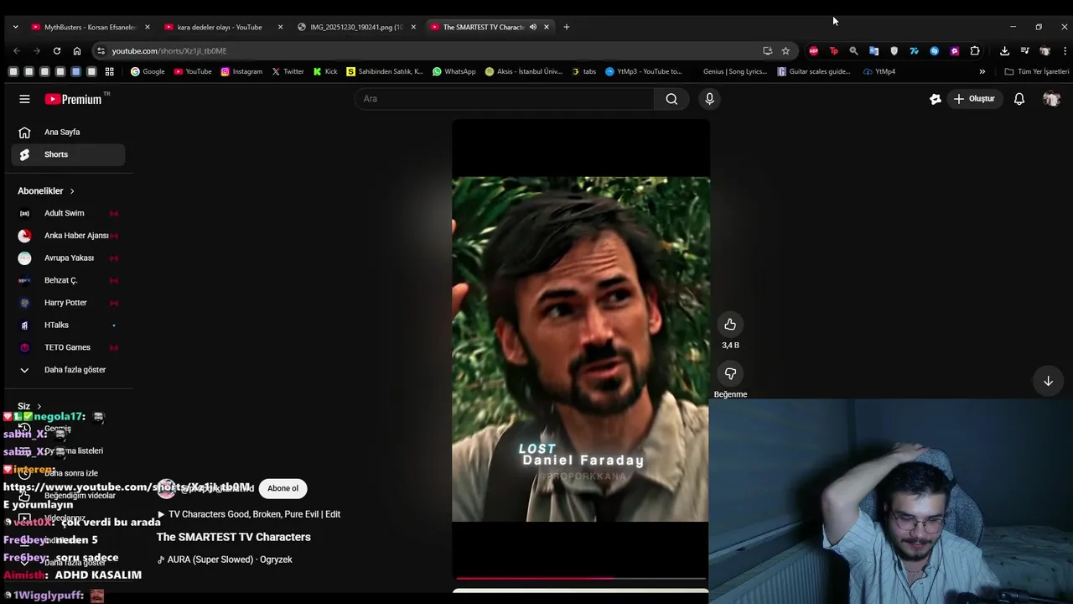Image resolution: width=1073 pixels, height=604 pixels.
Task: Open the Harry Potter channel
Action: click(x=67, y=303)
